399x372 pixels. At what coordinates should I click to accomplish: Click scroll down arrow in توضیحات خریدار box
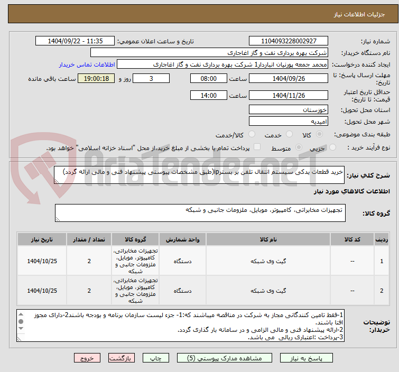coord(21,328)
